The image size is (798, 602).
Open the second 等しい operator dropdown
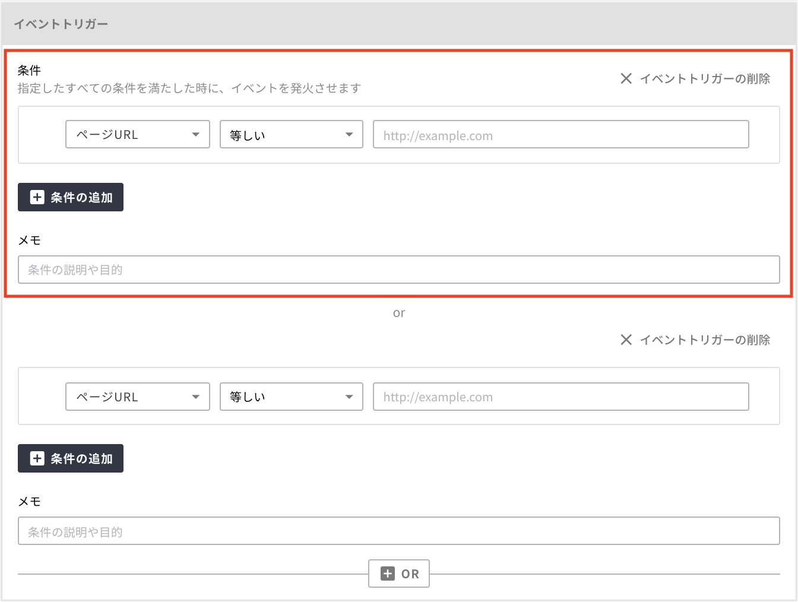pyautogui.click(x=292, y=397)
